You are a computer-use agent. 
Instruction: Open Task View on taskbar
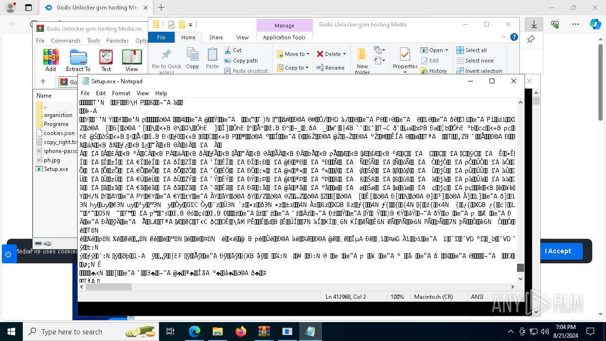click(170, 332)
